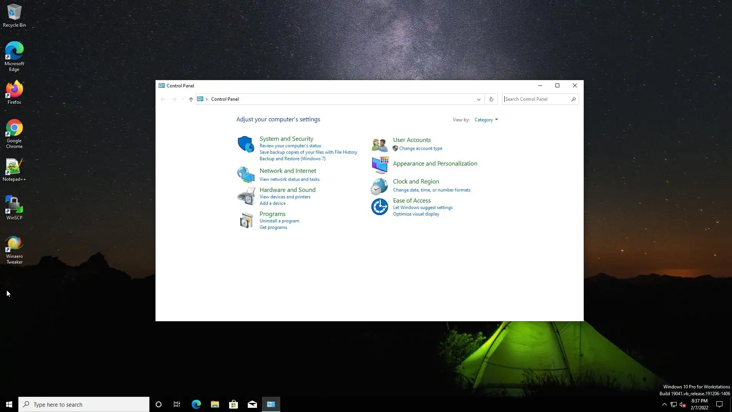Click the Network and Internet globe icon
The height and width of the screenshot is (412, 732).
(246, 175)
